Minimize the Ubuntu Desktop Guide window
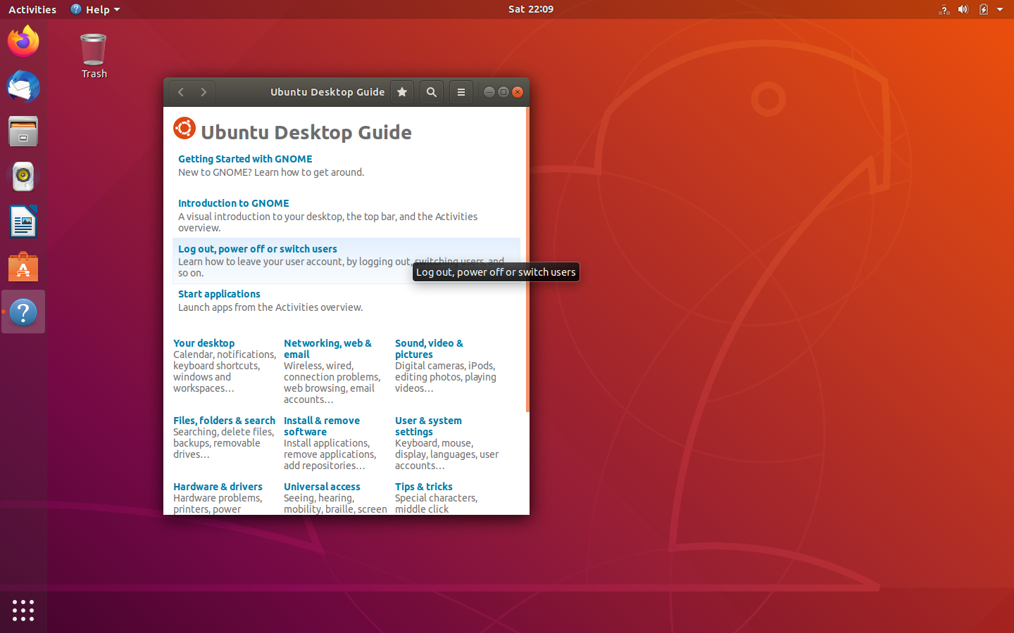1014x633 pixels. click(489, 92)
